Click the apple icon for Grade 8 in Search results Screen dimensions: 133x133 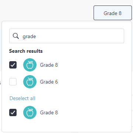(30, 65)
